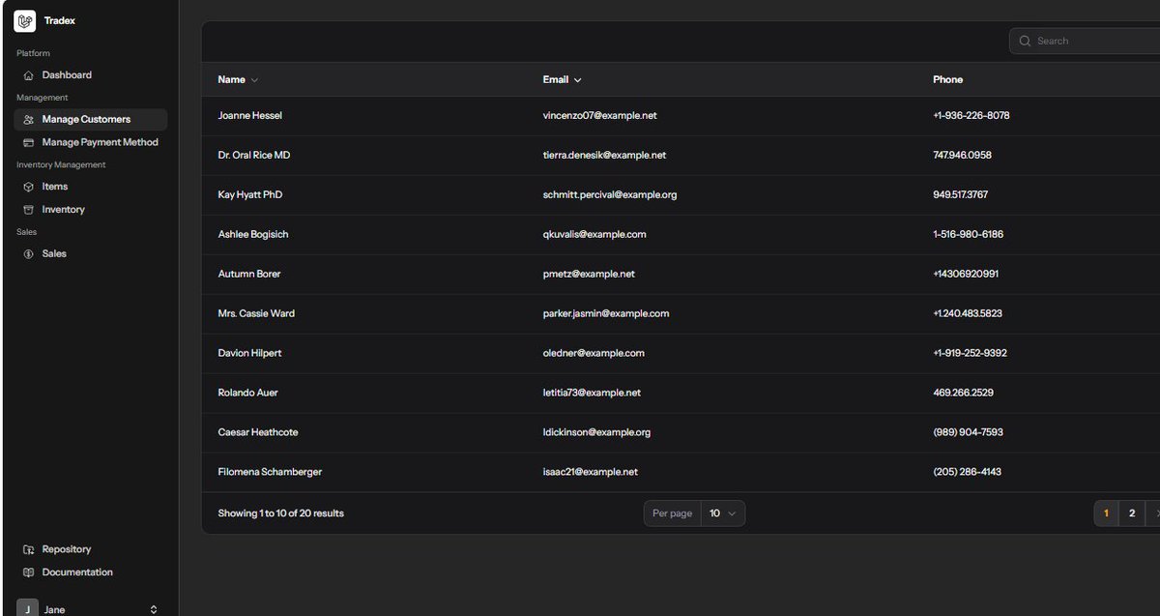Open Manage Payment Method
Screen dimensions: 1160x616
(x=91, y=142)
